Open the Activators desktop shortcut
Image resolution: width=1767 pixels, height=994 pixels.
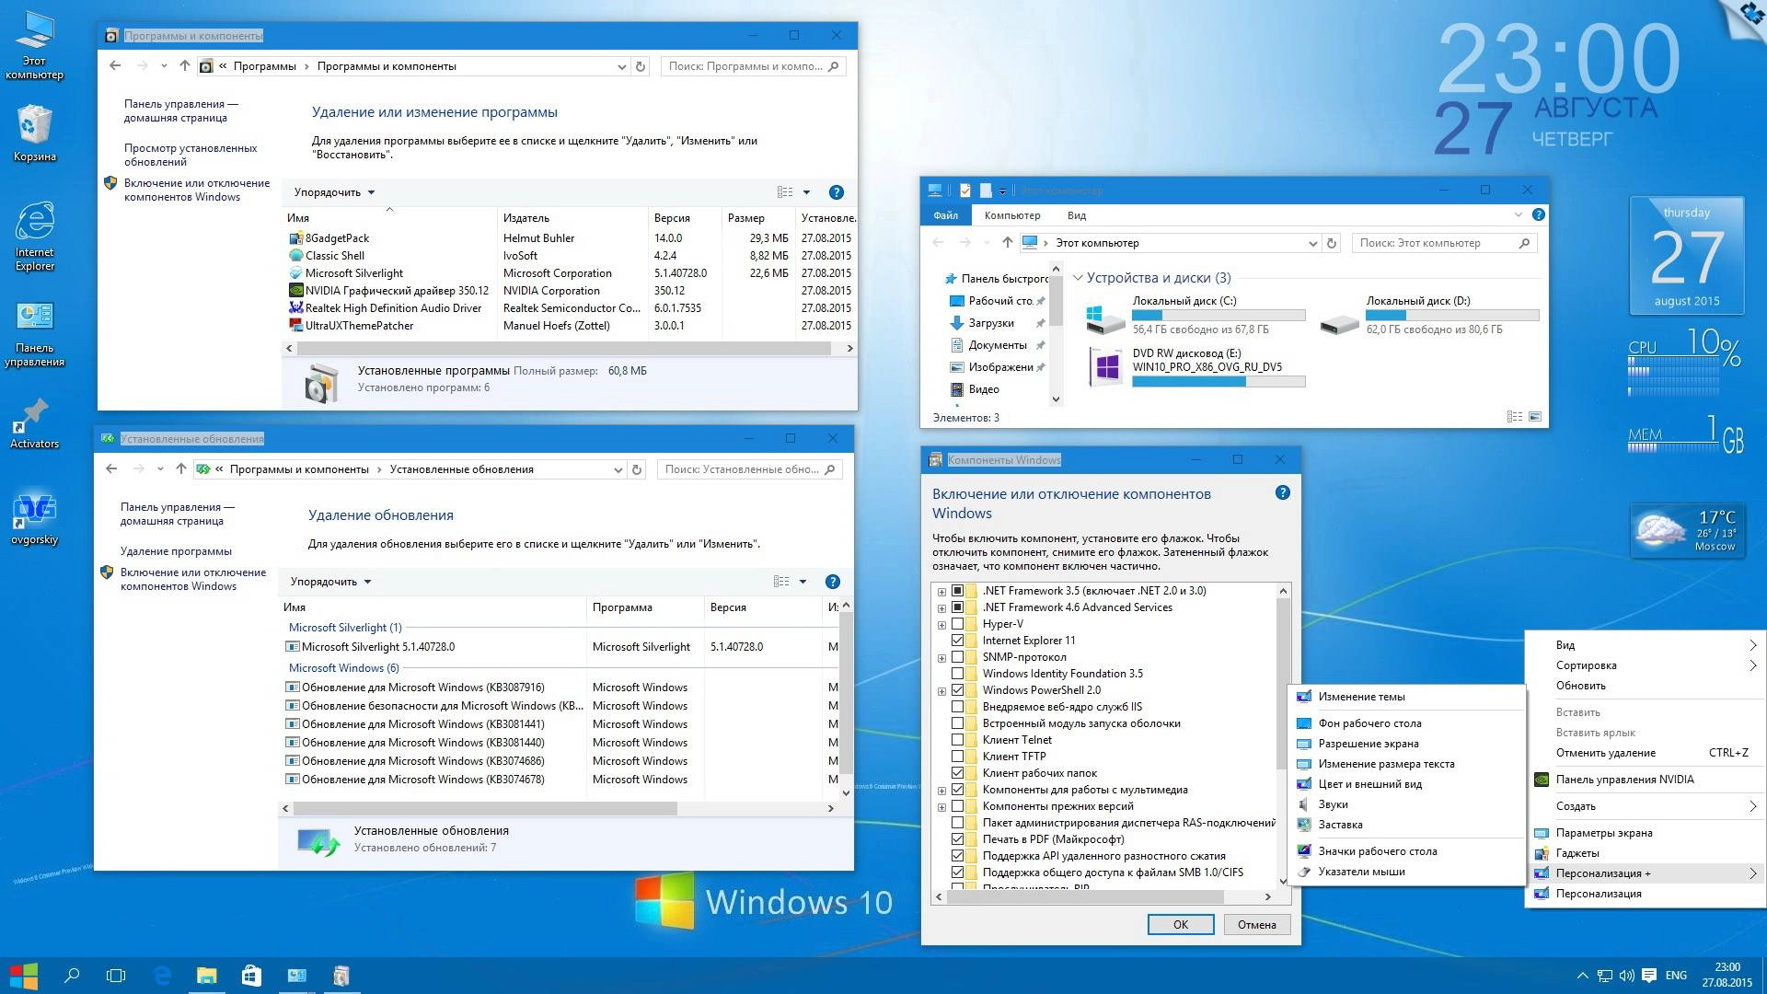[x=34, y=423]
